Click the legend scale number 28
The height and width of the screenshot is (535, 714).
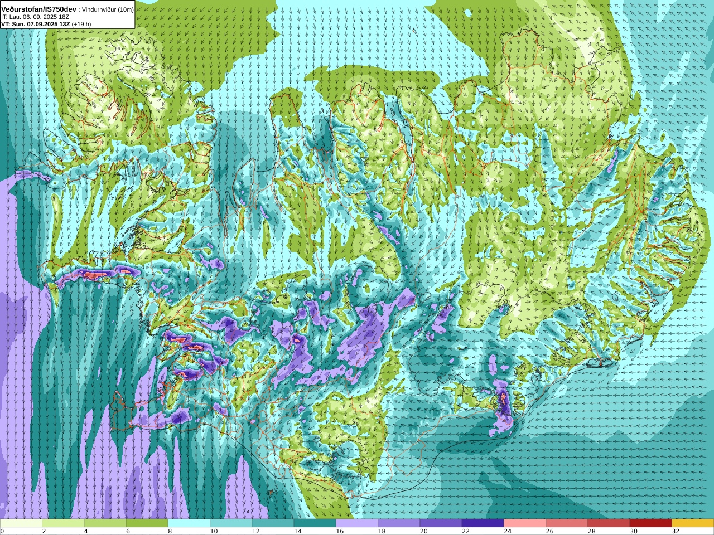coord(592,531)
